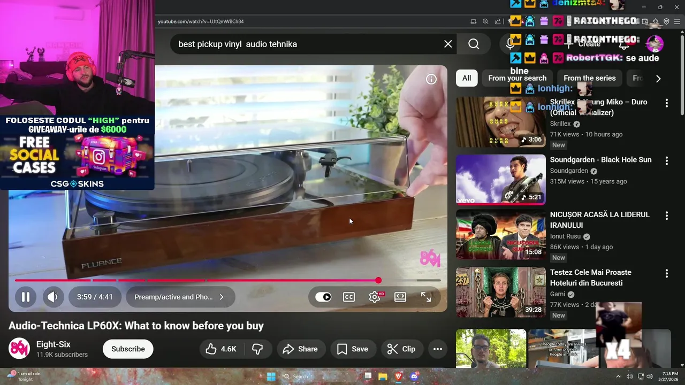Screen dimensions: 685x385
Task: Clear the search box with the X
Action: (448, 44)
